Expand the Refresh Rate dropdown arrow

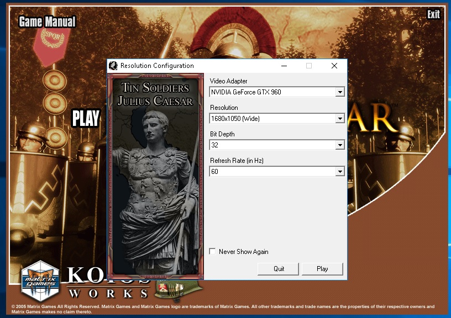coord(340,172)
